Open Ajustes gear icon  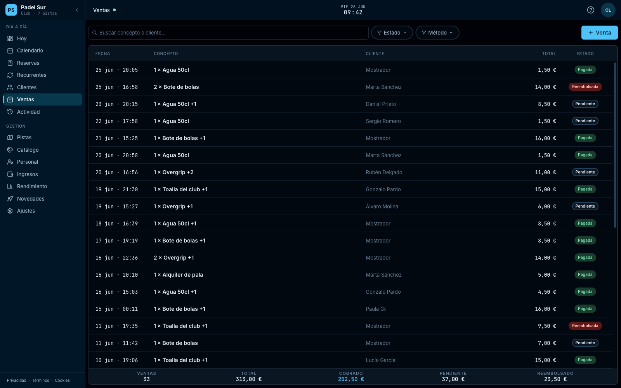click(10, 211)
